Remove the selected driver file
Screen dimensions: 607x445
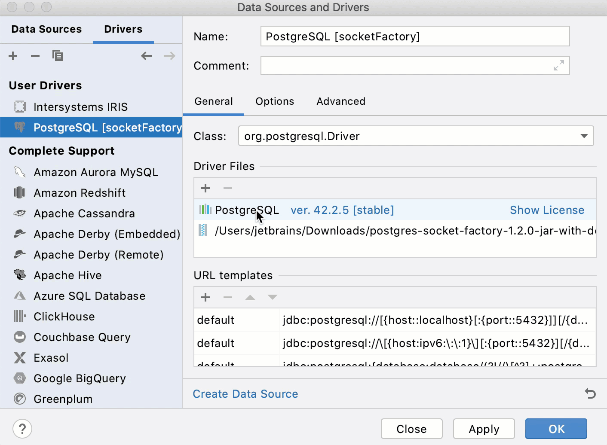coord(228,188)
